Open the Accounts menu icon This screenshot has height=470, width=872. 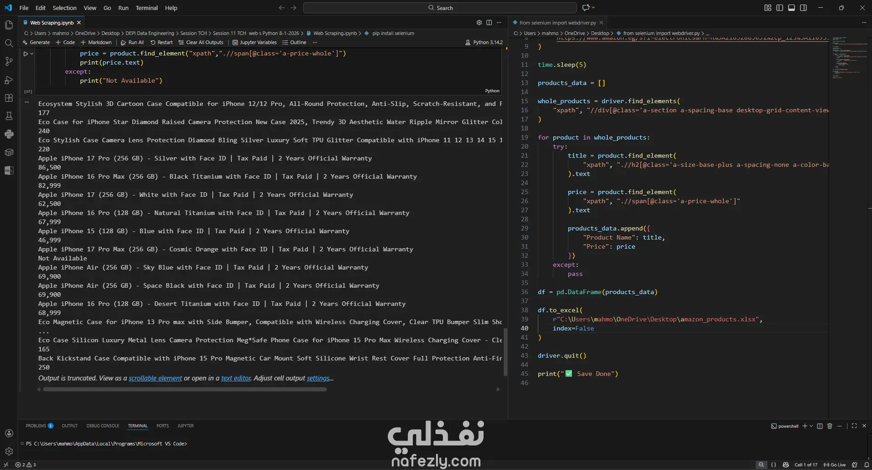[x=9, y=433]
